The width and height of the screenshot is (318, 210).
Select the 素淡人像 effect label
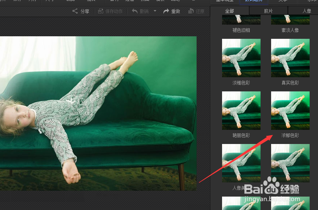click(x=290, y=30)
